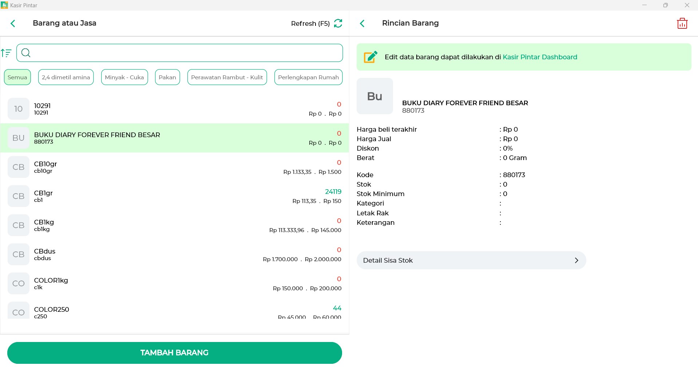Select the Semua category filter
Viewport: 698px width, 370px height.
17,77
